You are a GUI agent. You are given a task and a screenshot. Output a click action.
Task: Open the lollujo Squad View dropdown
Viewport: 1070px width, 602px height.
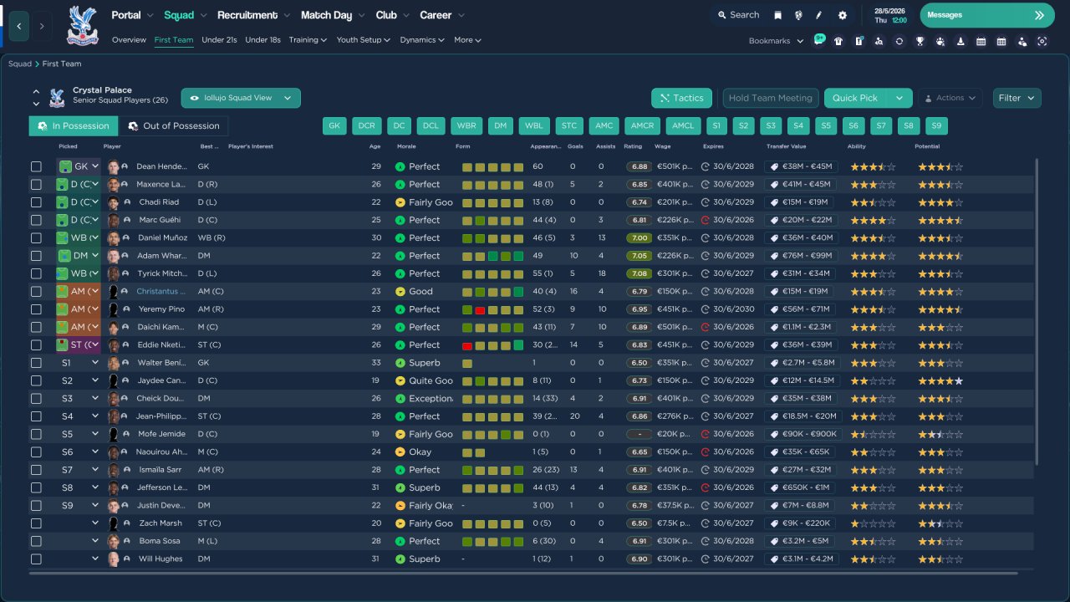coord(241,98)
